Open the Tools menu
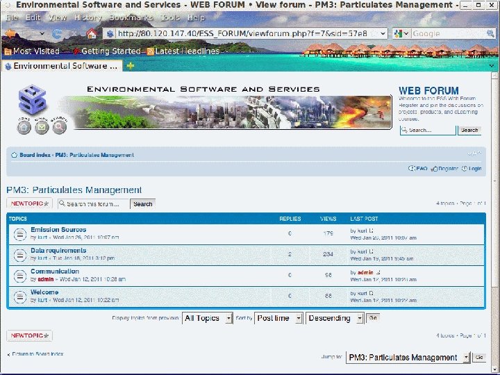The image size is (500, 375). tap(170, 17)
